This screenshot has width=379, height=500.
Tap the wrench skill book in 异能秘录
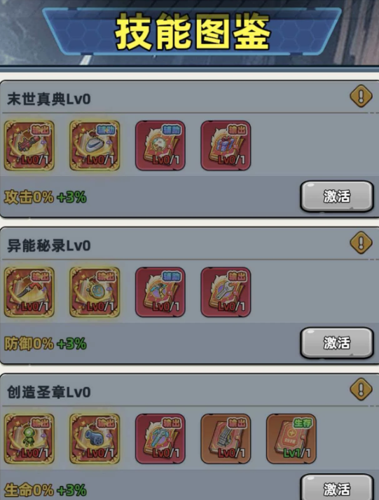[226, 292]
